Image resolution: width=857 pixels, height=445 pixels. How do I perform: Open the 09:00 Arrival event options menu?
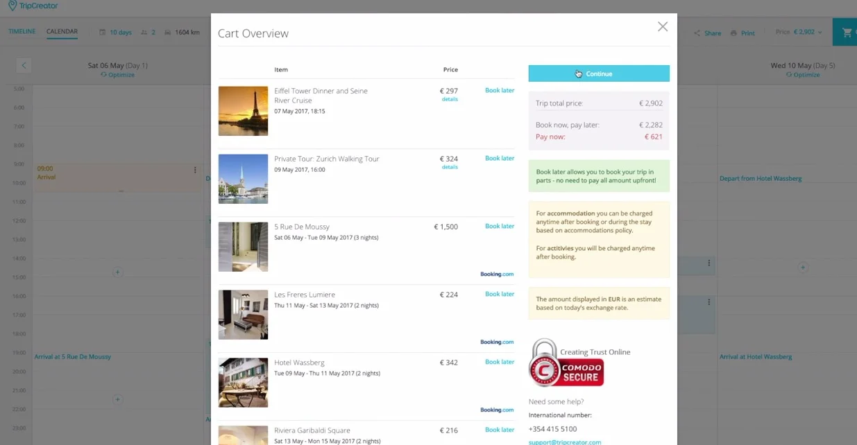pos(195,170)
